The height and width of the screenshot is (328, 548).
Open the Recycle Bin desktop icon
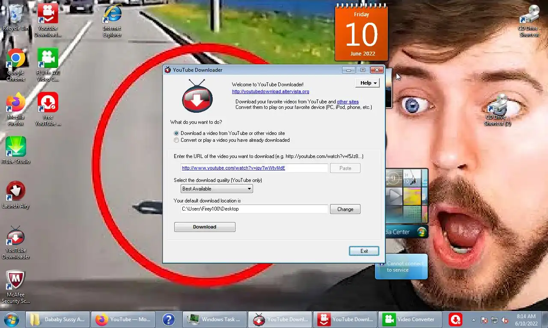click(x=16, y=17)
